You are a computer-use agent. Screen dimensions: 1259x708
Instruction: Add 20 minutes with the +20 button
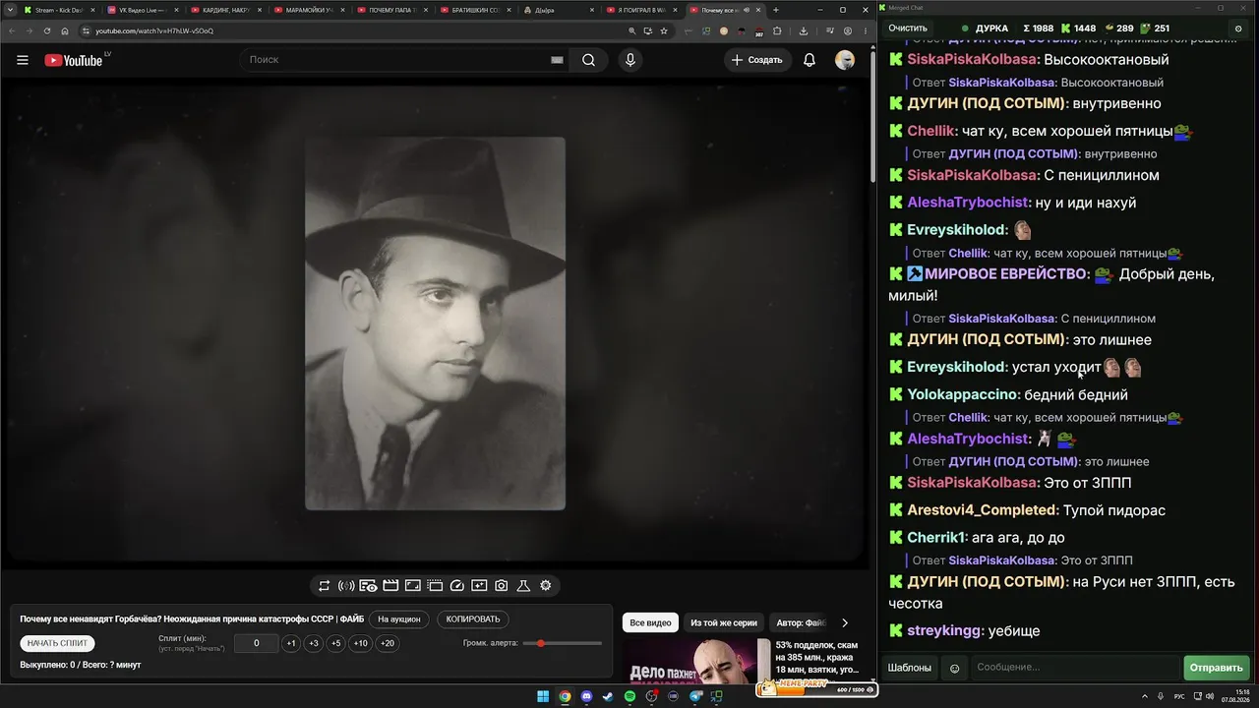(x=388, y=643)
